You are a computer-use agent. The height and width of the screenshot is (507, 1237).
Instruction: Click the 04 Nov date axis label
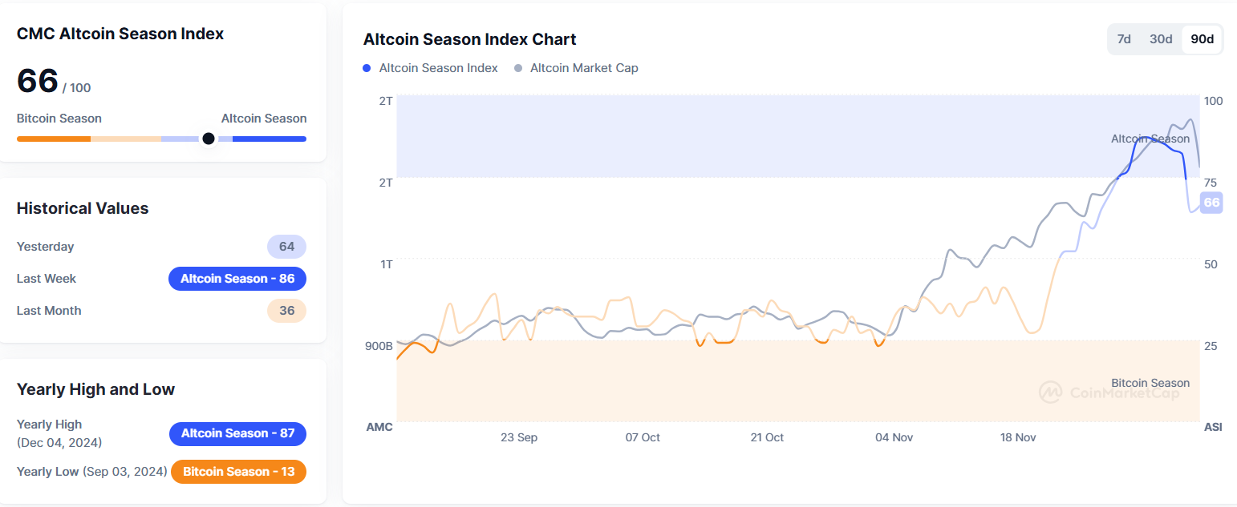(x=894, y=437)
